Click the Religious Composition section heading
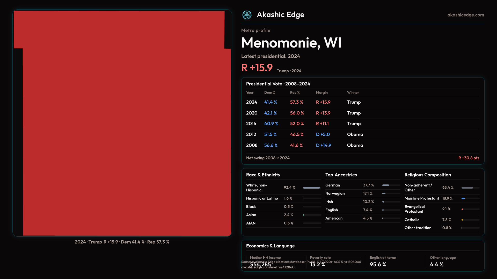The image size is (497, 279). pyautogui.click(x=427, y=175)
